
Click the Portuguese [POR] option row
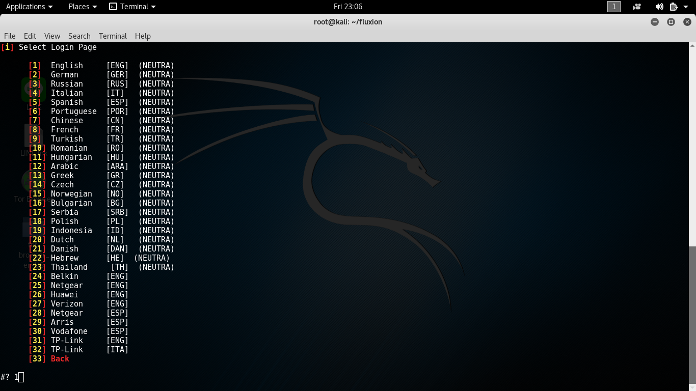(x=101, y=111)
